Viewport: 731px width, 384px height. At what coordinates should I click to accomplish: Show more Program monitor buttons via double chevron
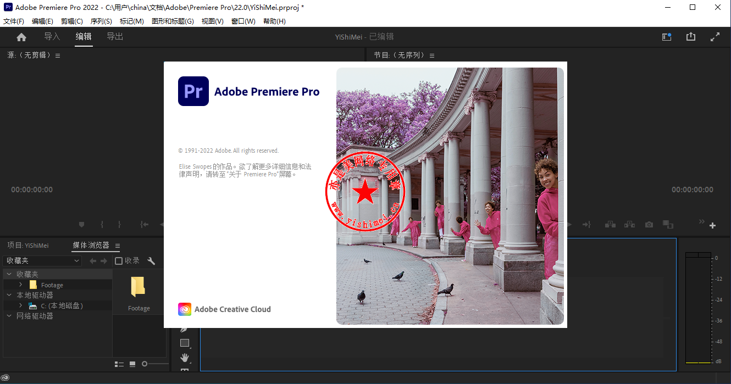point(701,221)
